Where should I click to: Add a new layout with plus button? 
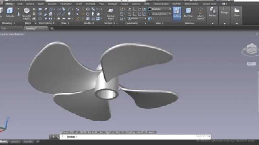point(38,141)
